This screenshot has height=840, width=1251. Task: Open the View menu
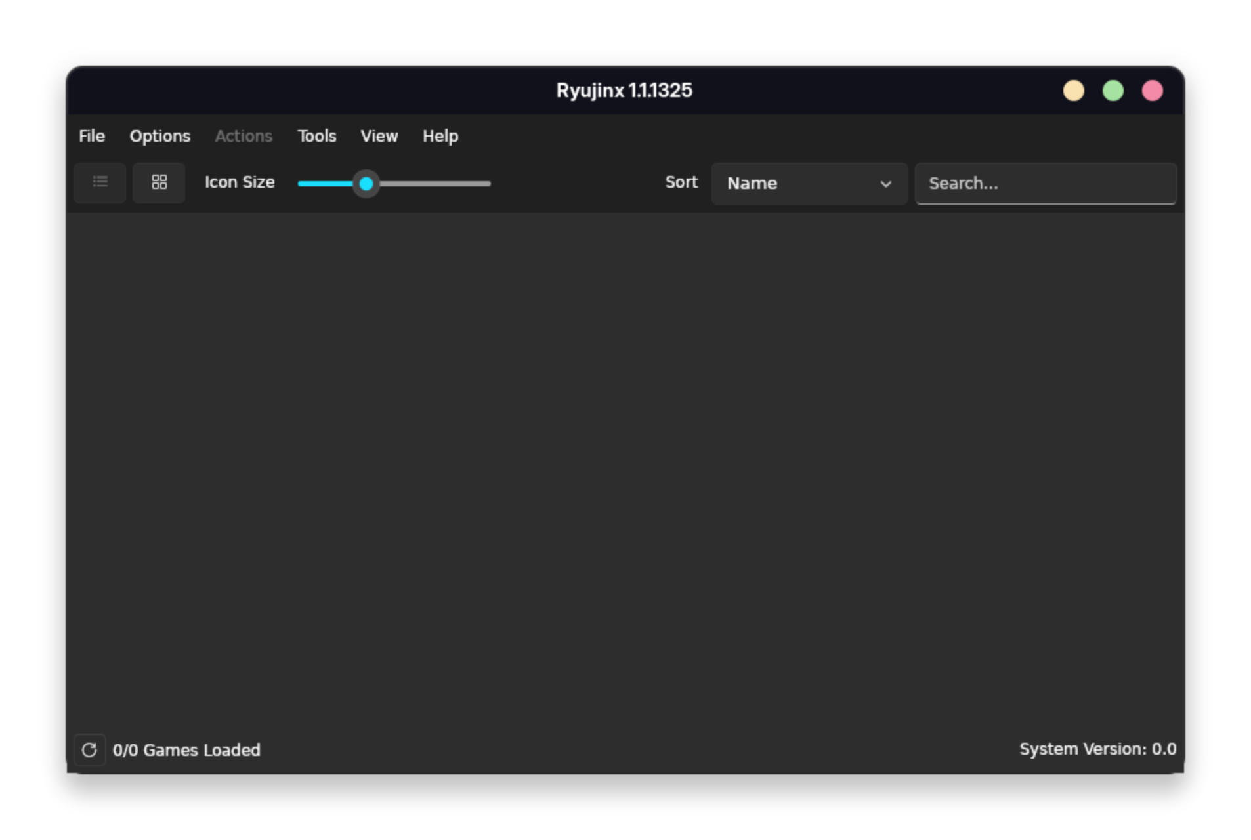[x=379, y=136]
